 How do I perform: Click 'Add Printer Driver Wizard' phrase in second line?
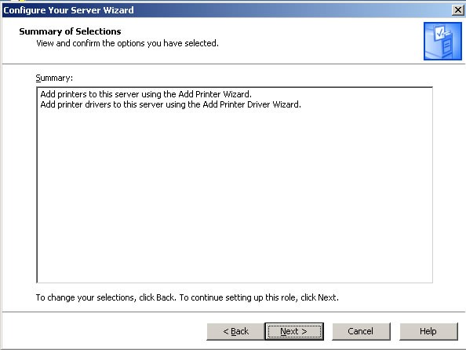(x=252, y=104)
